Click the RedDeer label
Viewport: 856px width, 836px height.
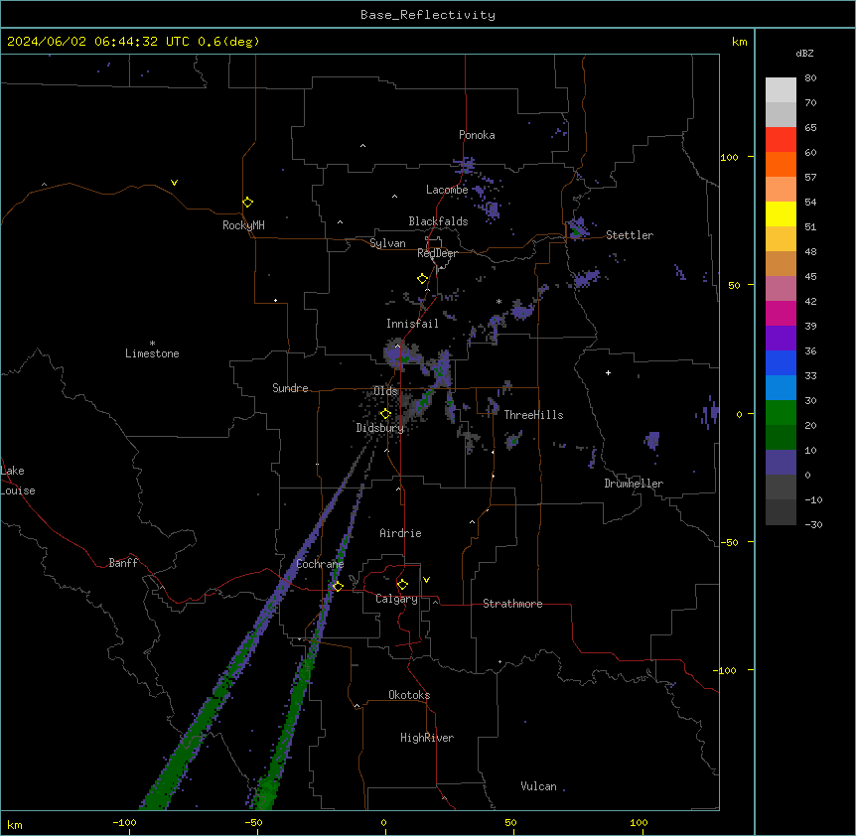437,253
